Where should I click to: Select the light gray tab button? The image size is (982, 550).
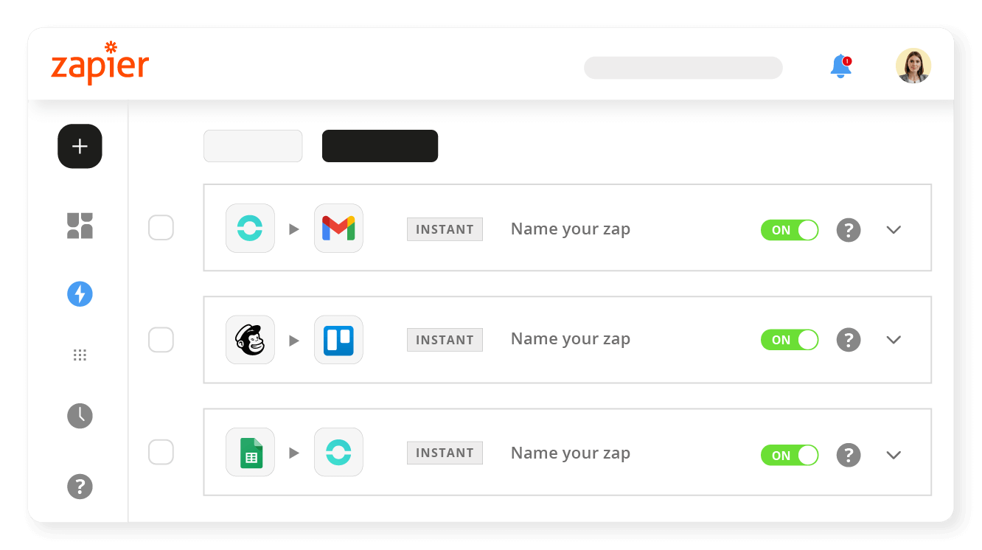[x=253, y=146]
